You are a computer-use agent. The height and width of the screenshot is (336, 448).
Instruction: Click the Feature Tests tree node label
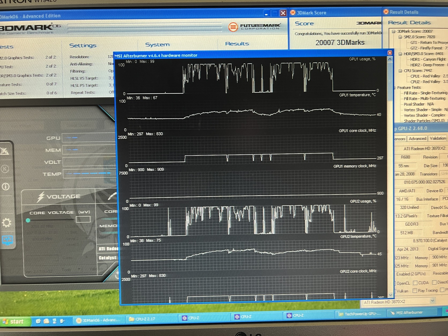[409, 87]
